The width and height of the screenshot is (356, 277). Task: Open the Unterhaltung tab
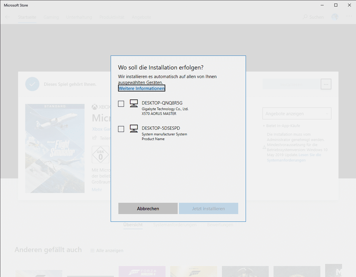pyautogui.click(x=79, y=17)
